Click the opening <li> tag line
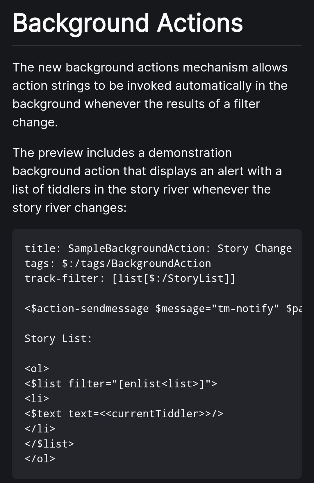314x483 pixels. [37, 399]
